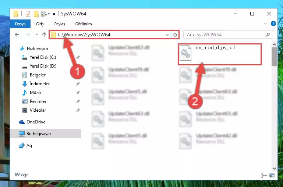Switch to the large icons view in the status bar
This screenshot has width=283, height=187.
point(272,175)
